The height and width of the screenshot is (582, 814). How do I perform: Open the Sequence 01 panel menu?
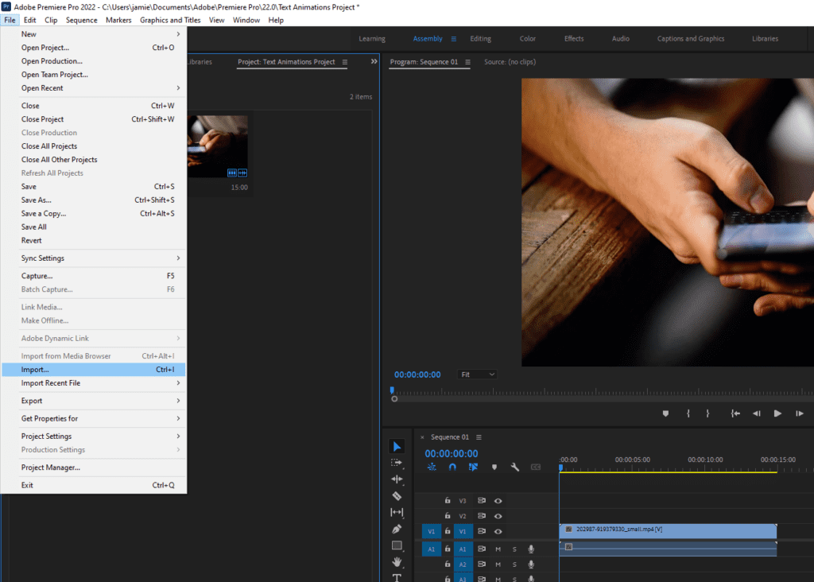479,437
